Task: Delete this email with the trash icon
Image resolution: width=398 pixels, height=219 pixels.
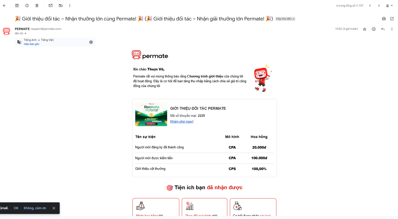Action: [37, 6]
